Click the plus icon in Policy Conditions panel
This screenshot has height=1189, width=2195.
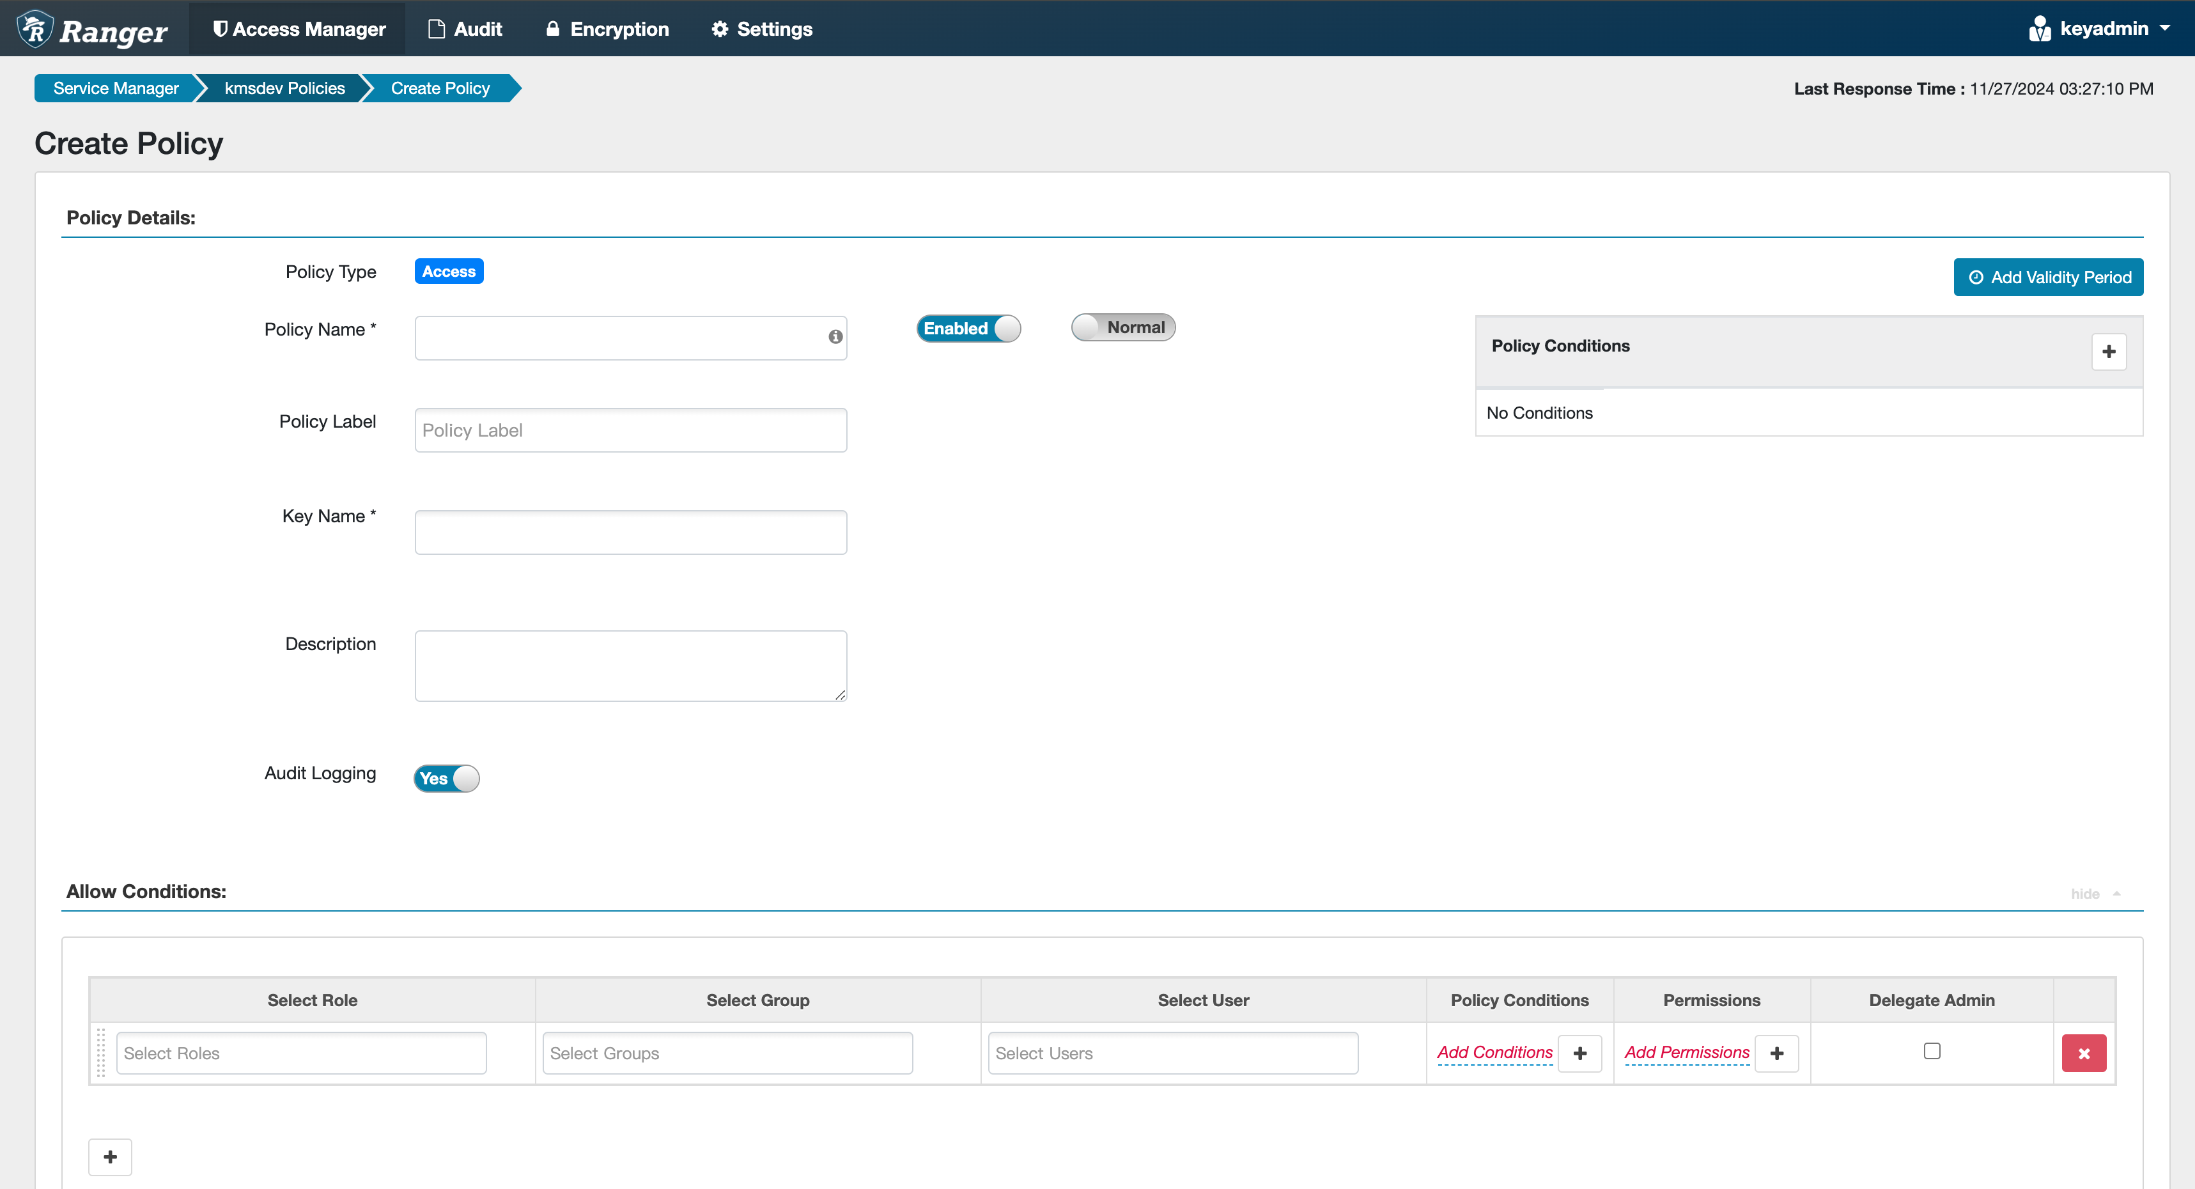(x=2108, y=351)
